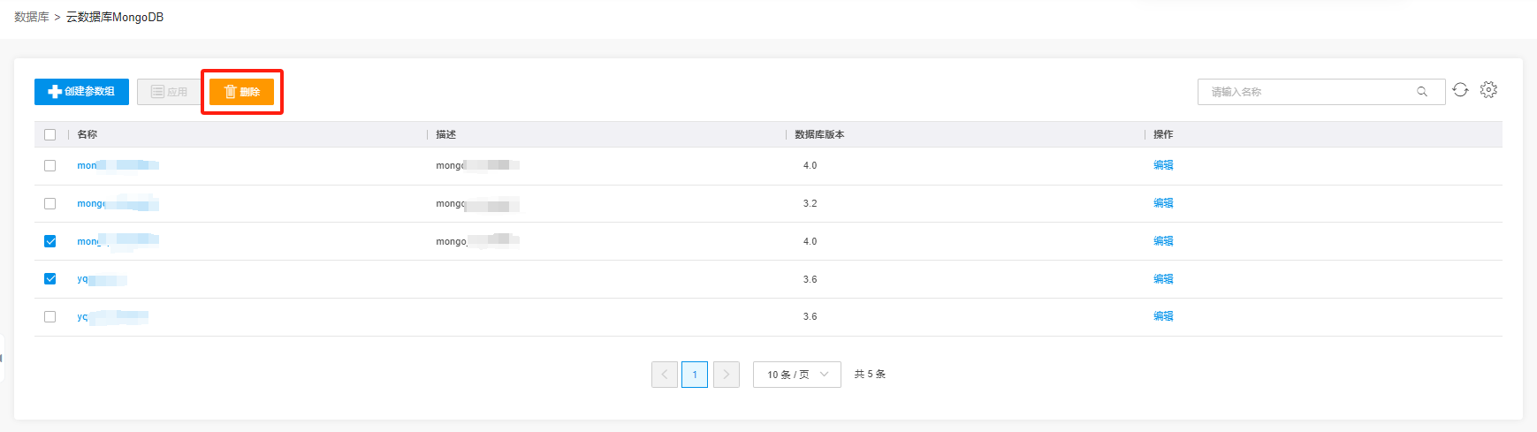Click the 数据库 breadcrumb link
The width and height of the screenshot is (1537, 432).
pyautogui.click(x=32, y=18)
